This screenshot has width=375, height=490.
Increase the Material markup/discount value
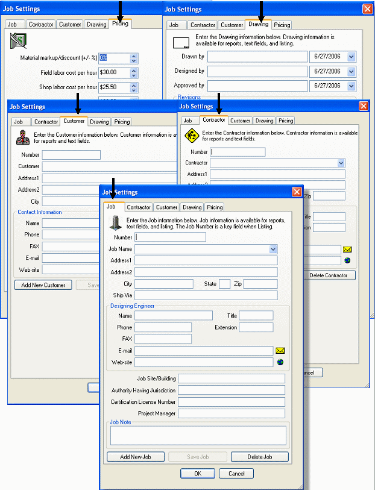134,55
